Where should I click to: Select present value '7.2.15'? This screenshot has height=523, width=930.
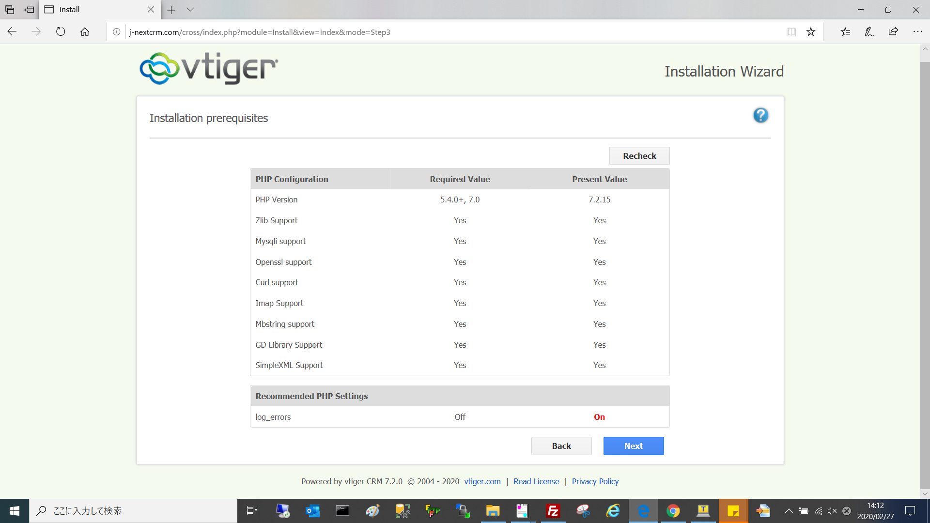[599, 200]
